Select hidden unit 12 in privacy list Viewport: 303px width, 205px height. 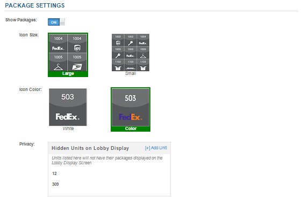tap(54, 173)
